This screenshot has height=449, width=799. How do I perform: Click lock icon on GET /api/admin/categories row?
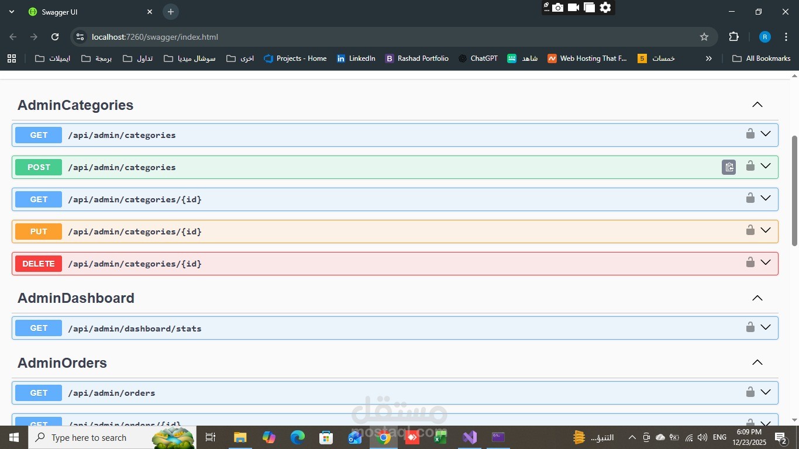[750, 134]
